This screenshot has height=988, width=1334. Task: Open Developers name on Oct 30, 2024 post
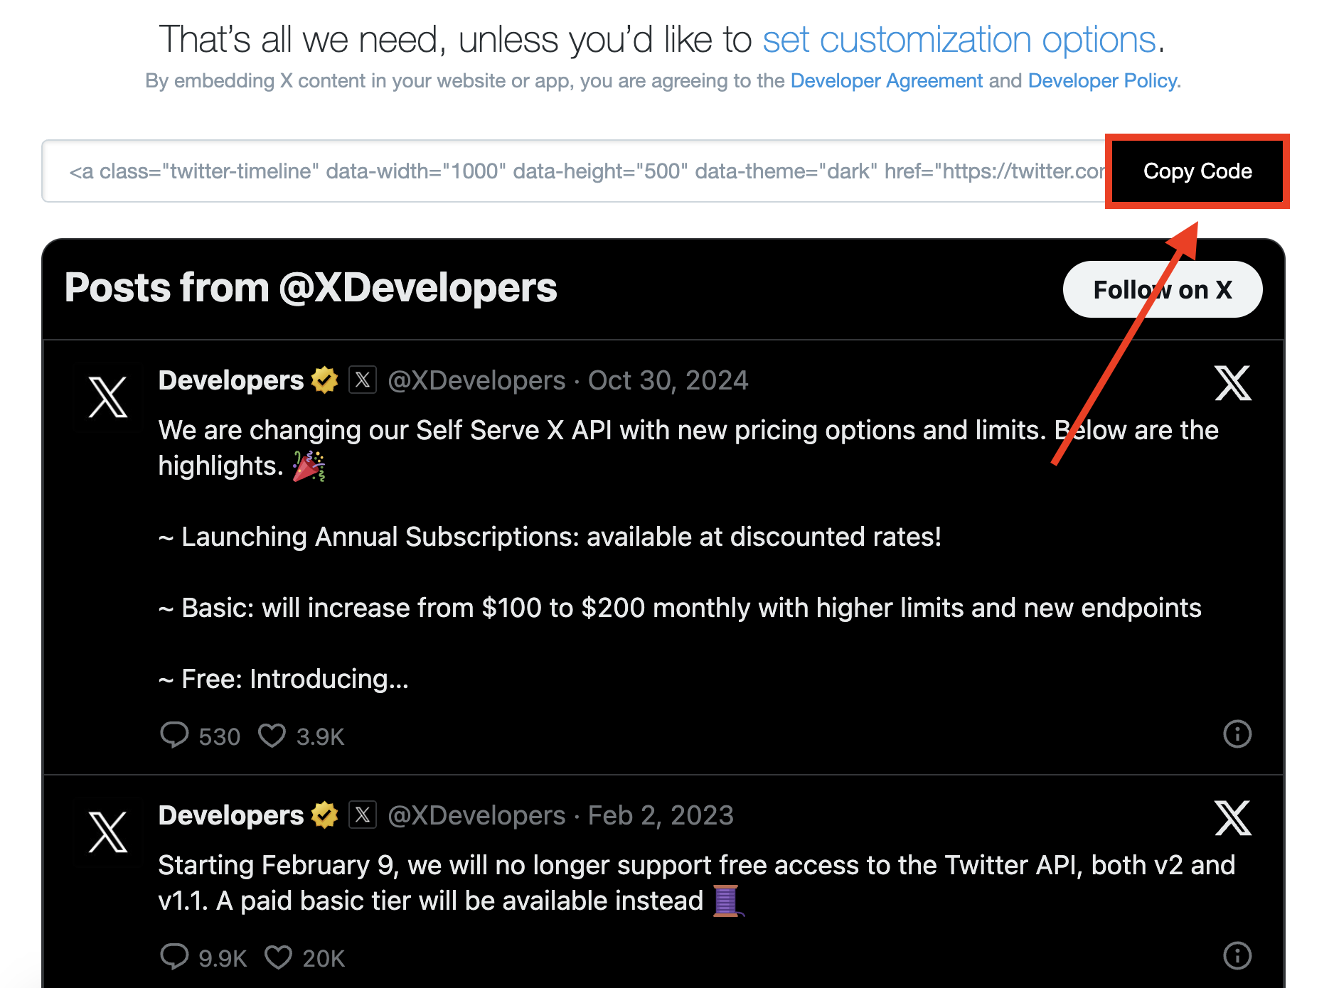click(231, 381)
